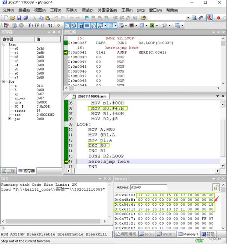Copy selection using the Copy icon

[41, 18]
